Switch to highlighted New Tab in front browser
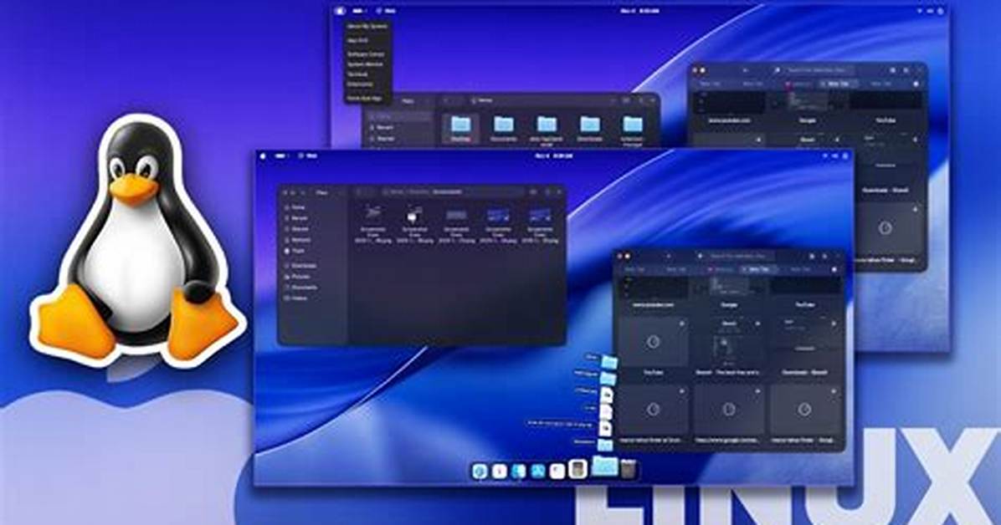This screenshot has width=1001, height=525. point(758,269)
